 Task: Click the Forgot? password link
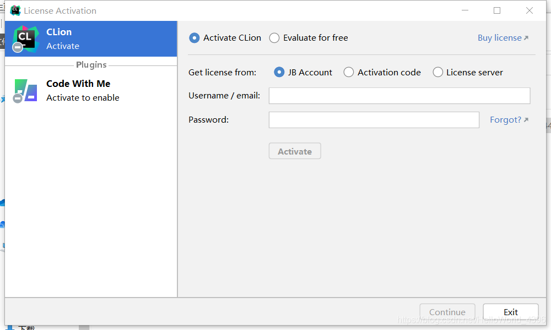(x=509, y=120)
